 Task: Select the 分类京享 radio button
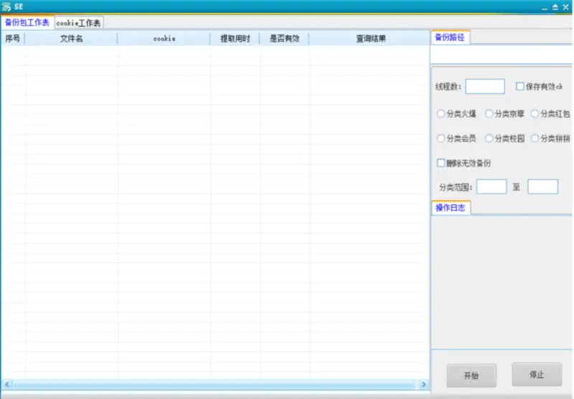tap(489, 113)
